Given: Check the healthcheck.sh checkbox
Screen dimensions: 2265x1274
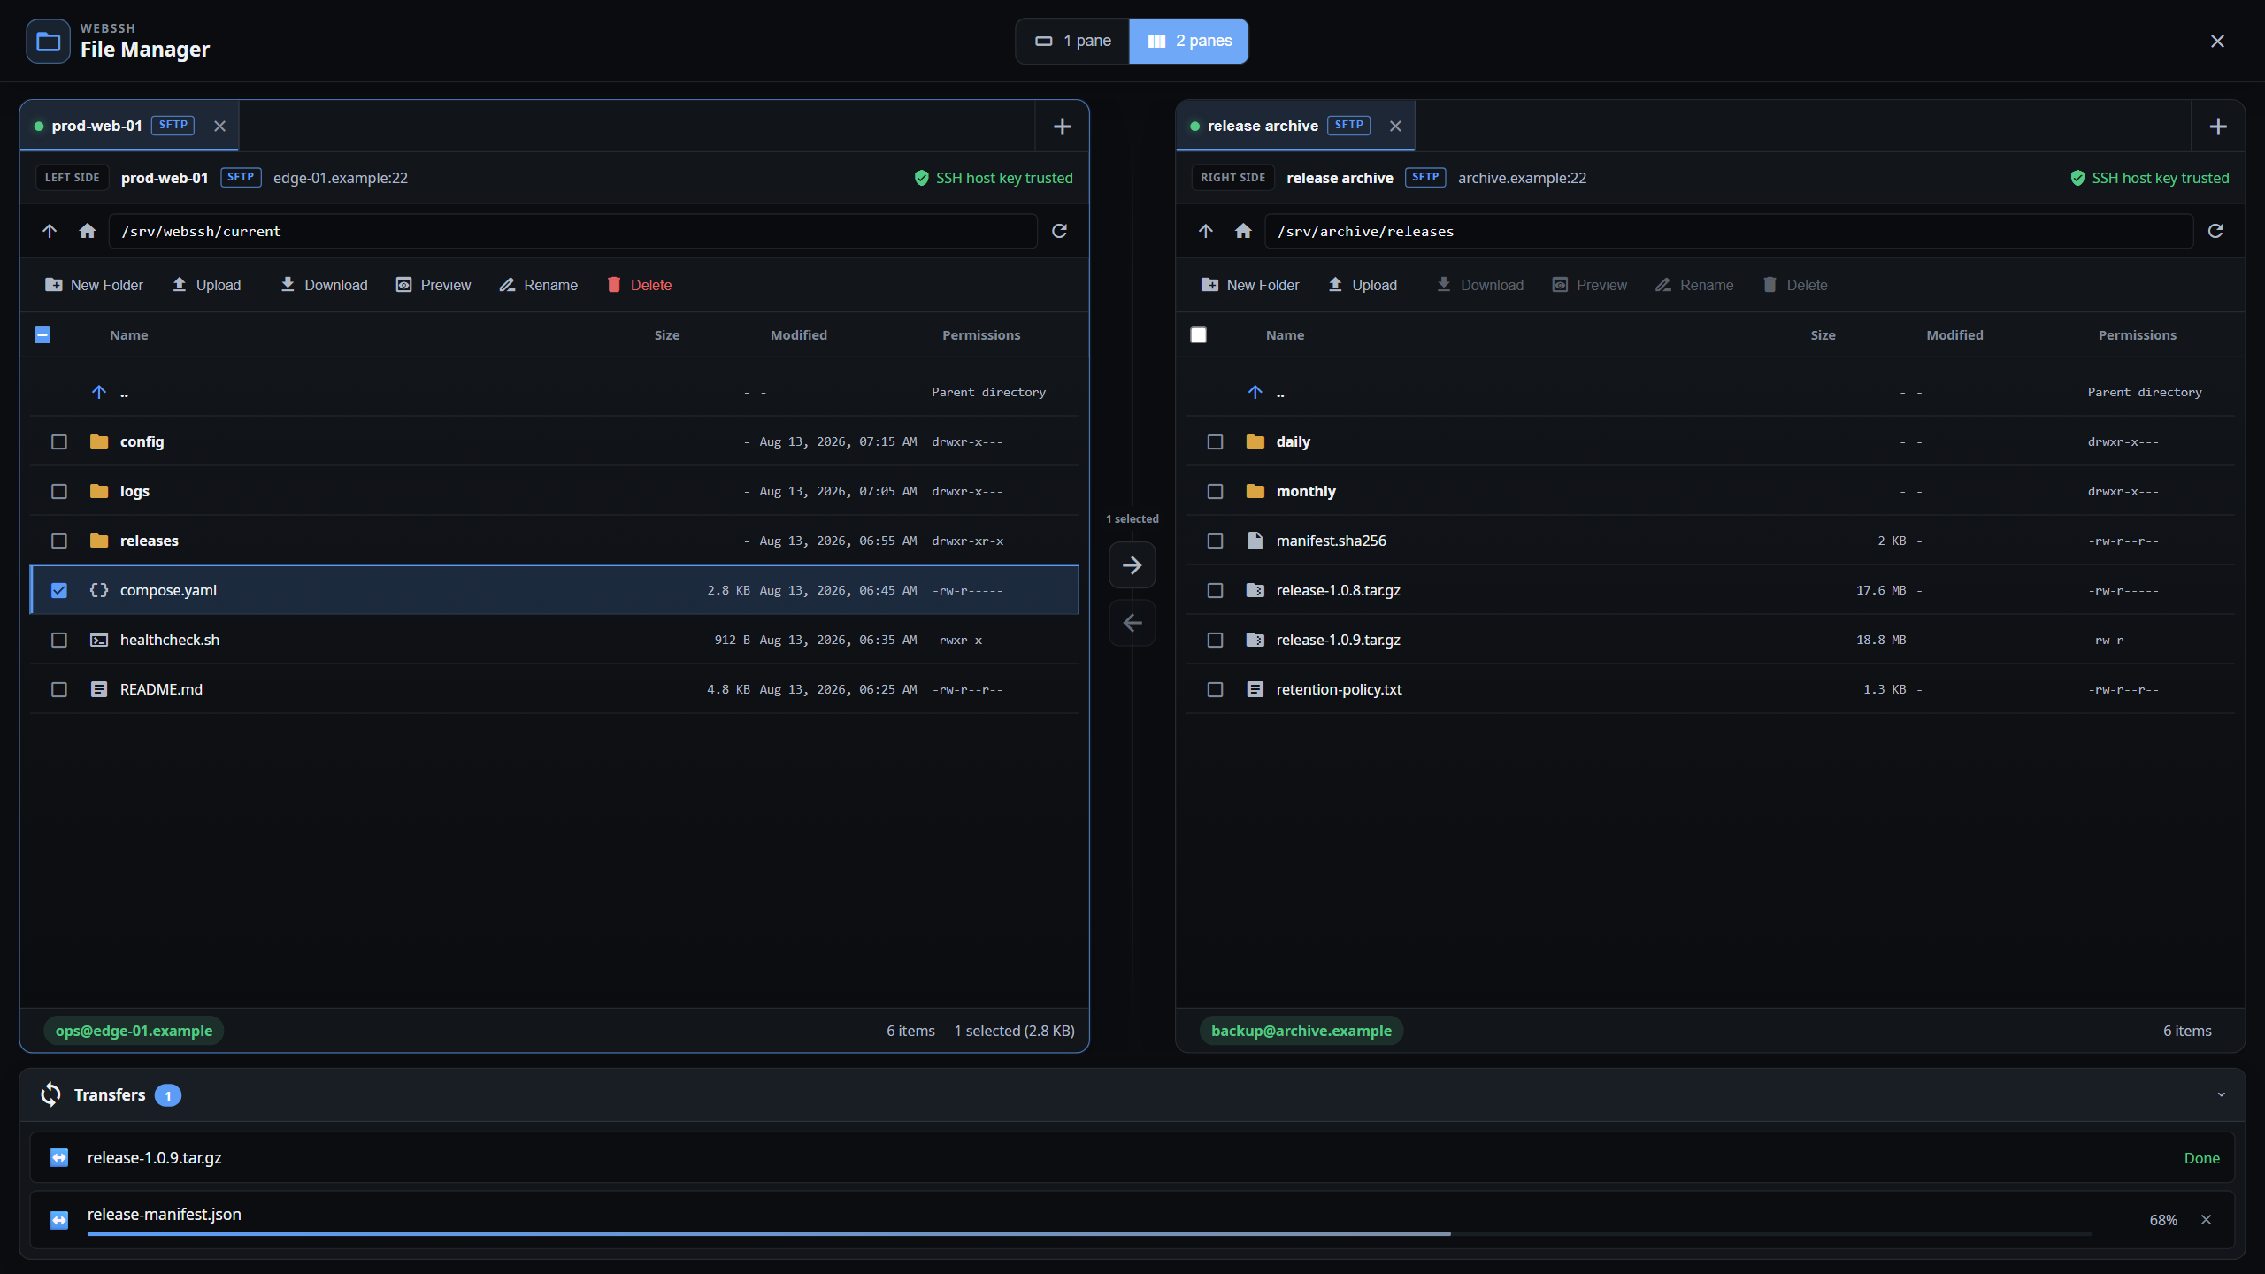Looking at the screenshot, I should pyautogui.click(x=59, y=640).
